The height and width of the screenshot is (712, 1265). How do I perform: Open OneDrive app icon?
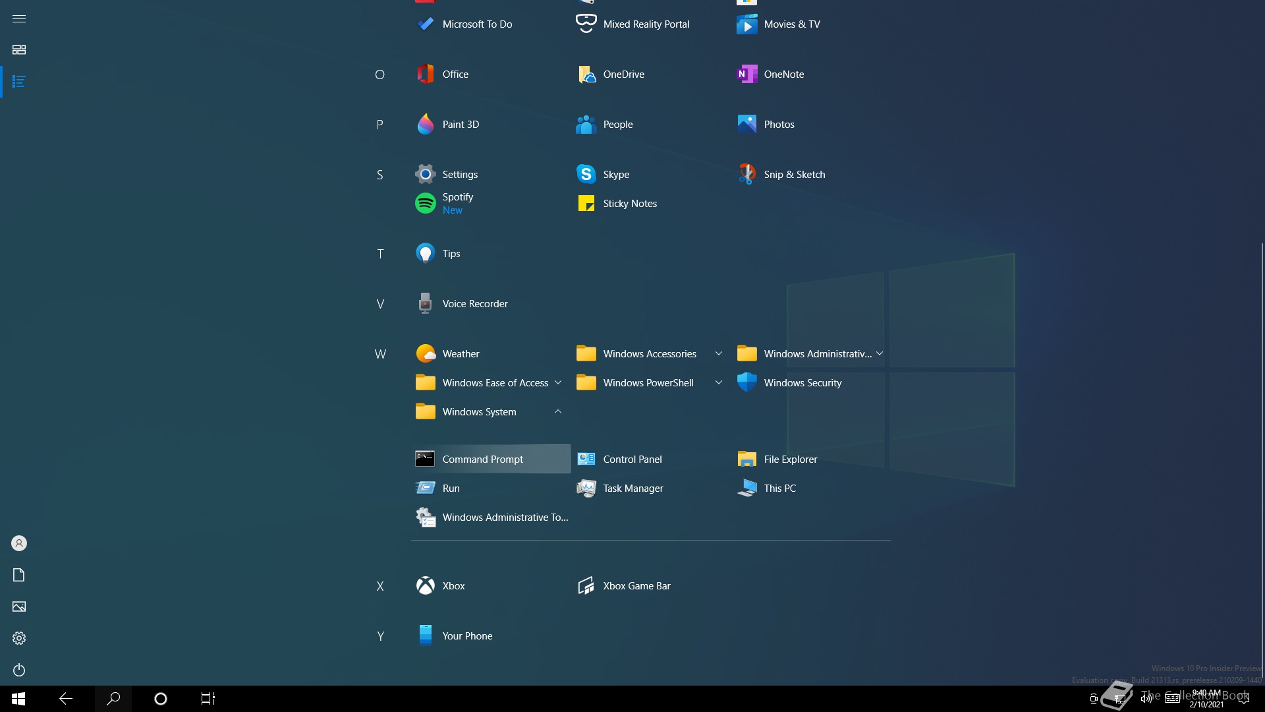(586, 74)
